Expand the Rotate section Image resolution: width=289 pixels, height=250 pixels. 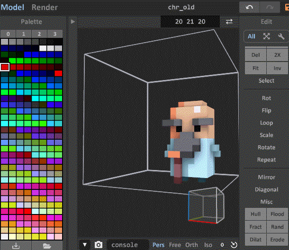point(266,147)
